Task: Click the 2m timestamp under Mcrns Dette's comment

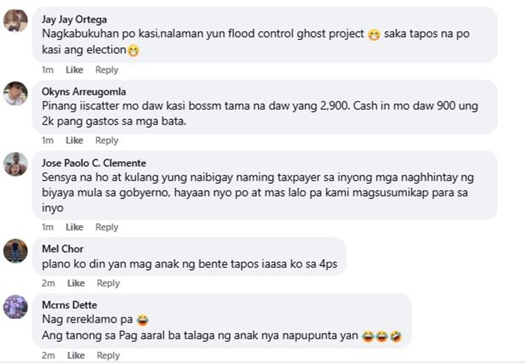Action: click(48, 355)
